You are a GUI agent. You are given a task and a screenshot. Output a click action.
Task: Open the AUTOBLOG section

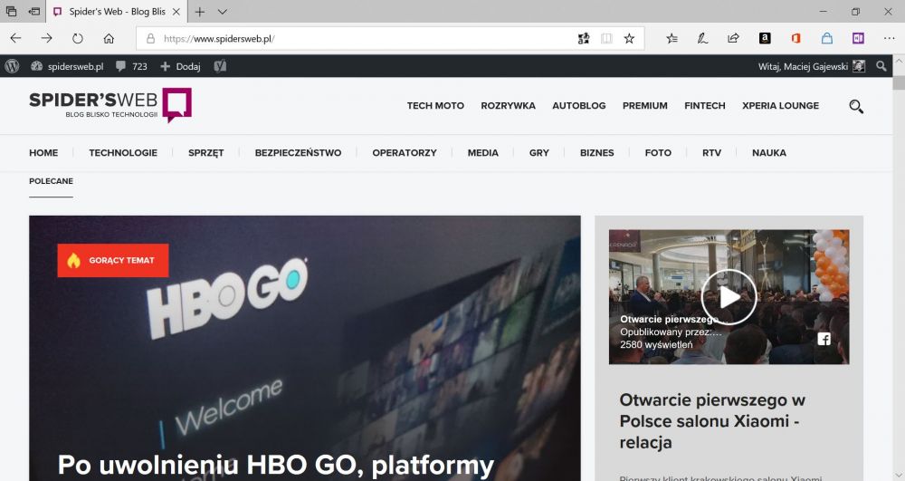point(579,106)
